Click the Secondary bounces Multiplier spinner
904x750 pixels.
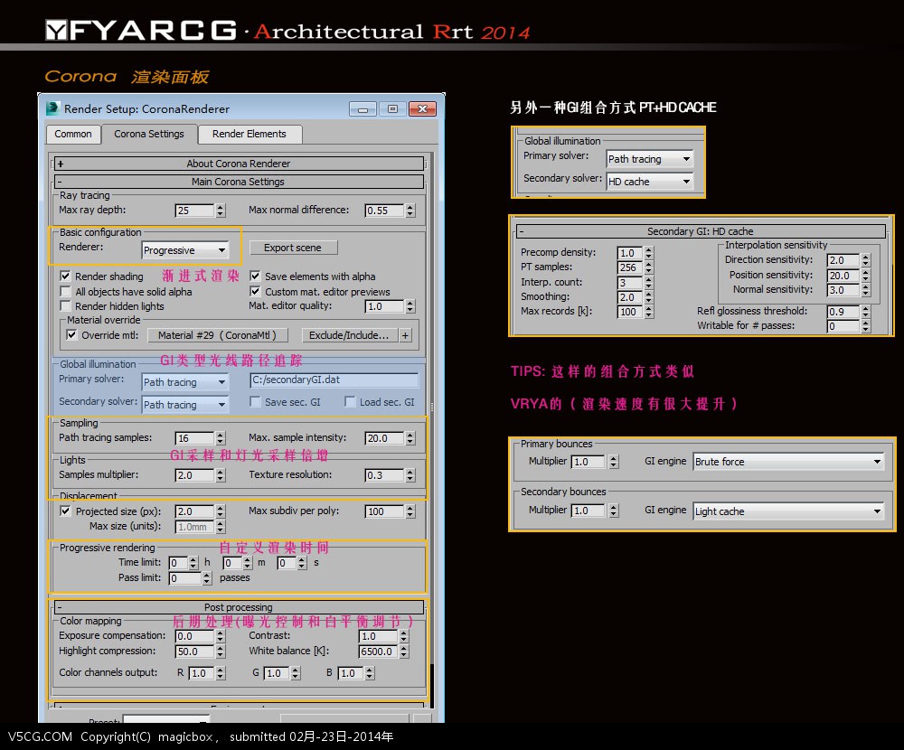pyautogui.click(x=614, y=511)
